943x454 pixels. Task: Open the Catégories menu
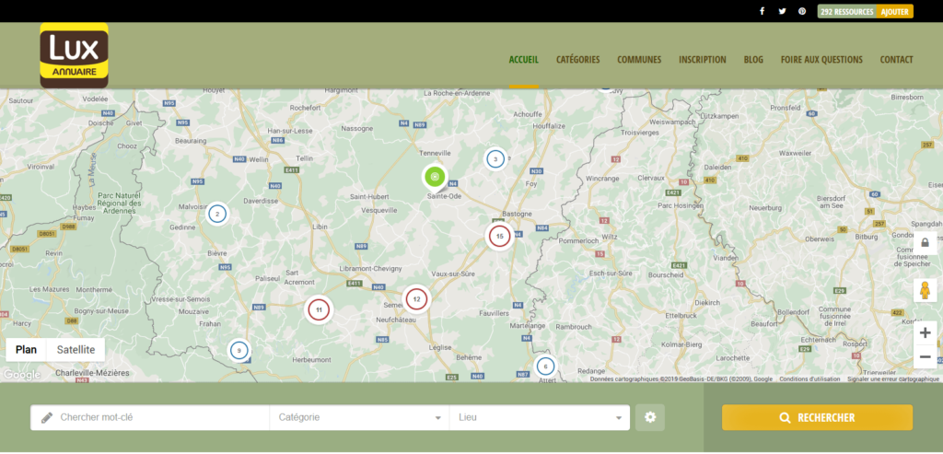click(x=578, y=60)
